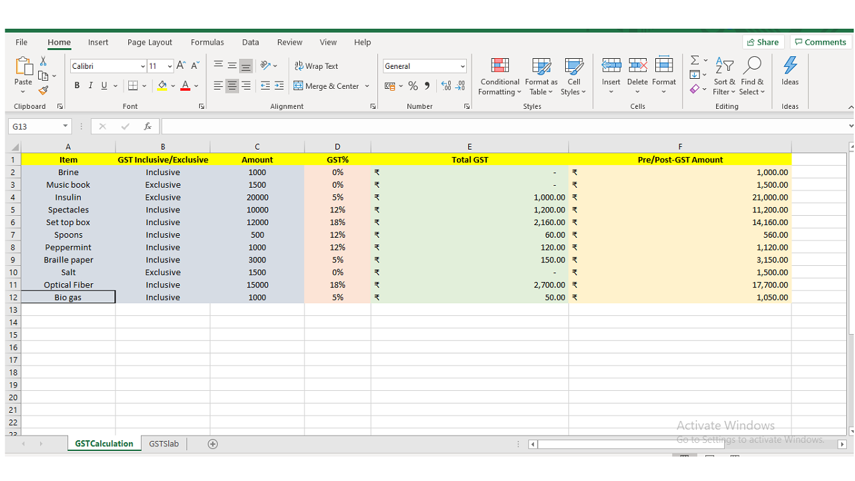The height and width of the screenshot is (481, 855).
Task: Toggle Italic formatting
Action: (x=91, y=86)
